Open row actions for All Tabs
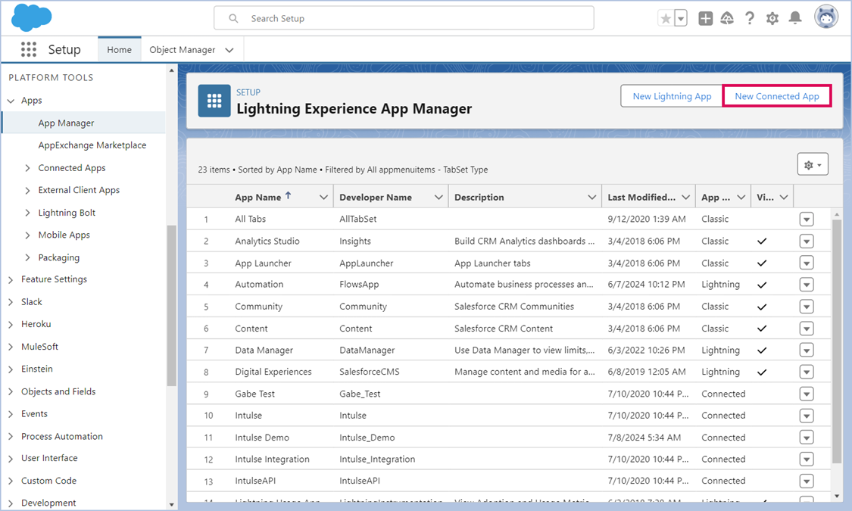Screen dimensions: 852x511 807,220
